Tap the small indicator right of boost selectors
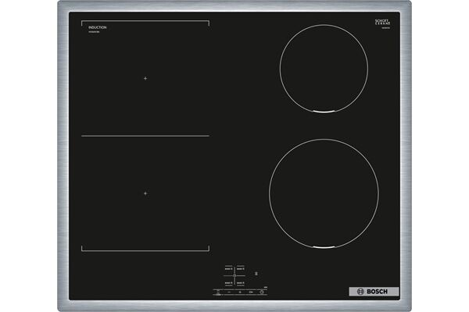Screen dimensions: 469x312 (256, 274)
